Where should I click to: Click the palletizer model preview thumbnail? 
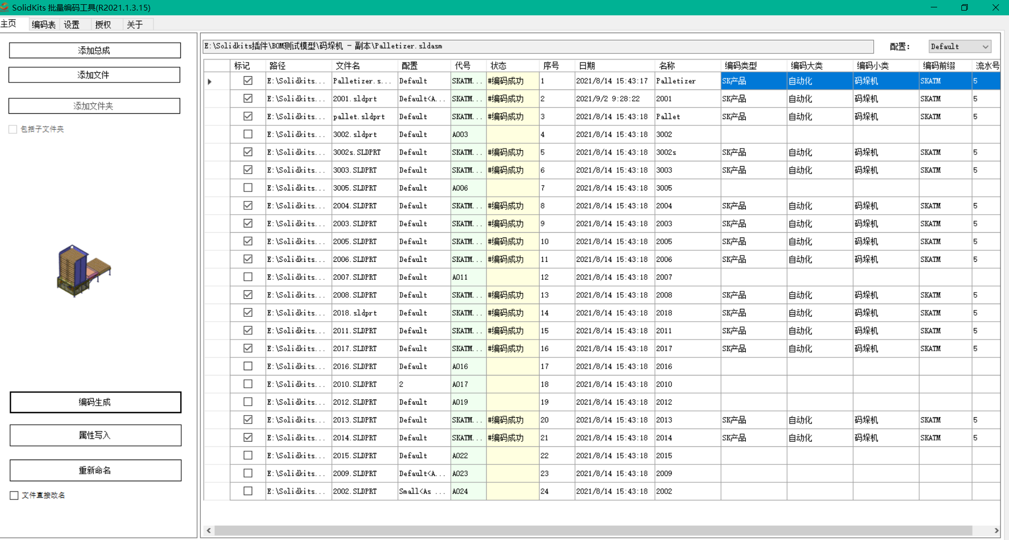(84, 270)
